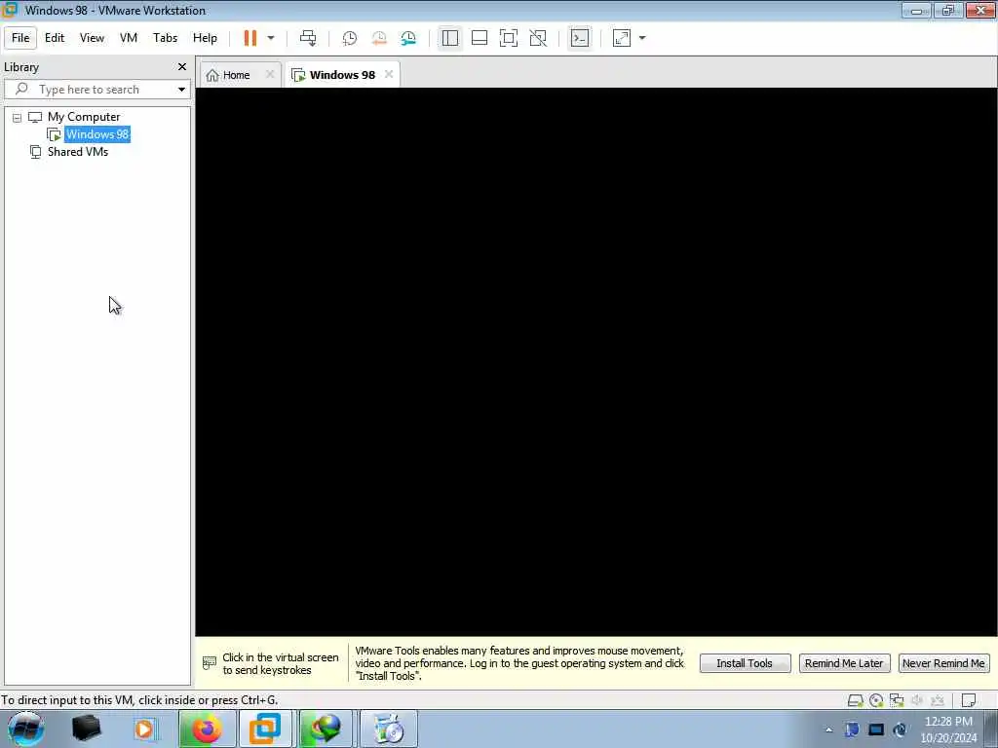Image resolution: width=998 pixels, height=748 pixels.
Task: Open Internet Download Manager taskbar icon
Action: point(326,729)
